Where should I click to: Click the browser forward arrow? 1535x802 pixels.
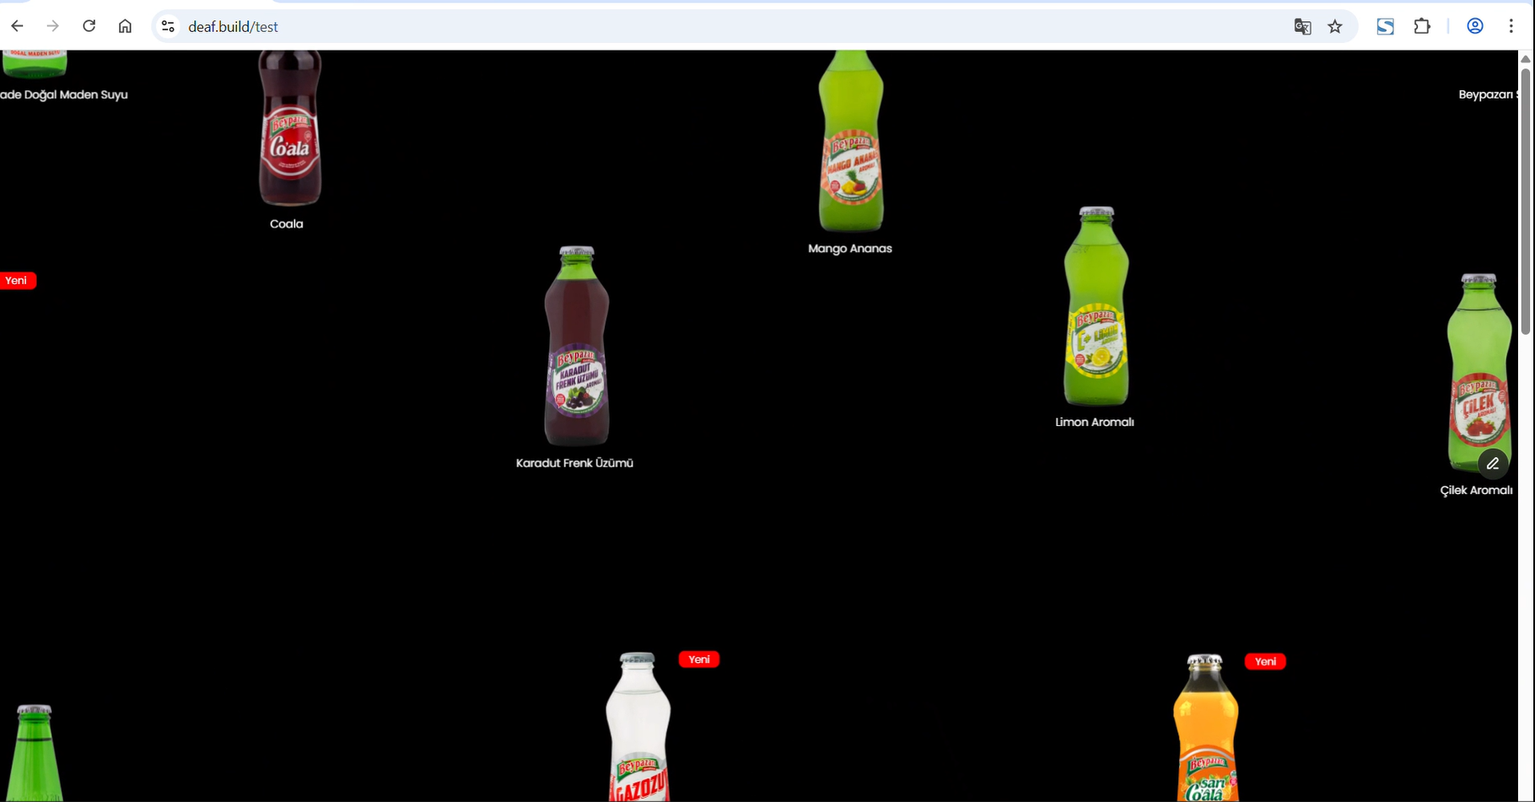tap(52, 26)
